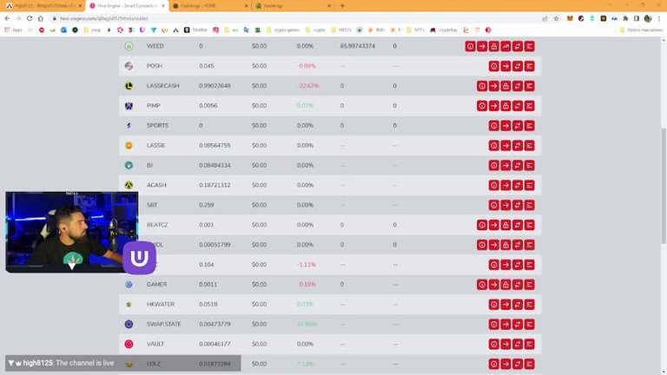Trade LASSIE with swap icon
This screenshot has width=667, height=375.
tap(518, 146)
